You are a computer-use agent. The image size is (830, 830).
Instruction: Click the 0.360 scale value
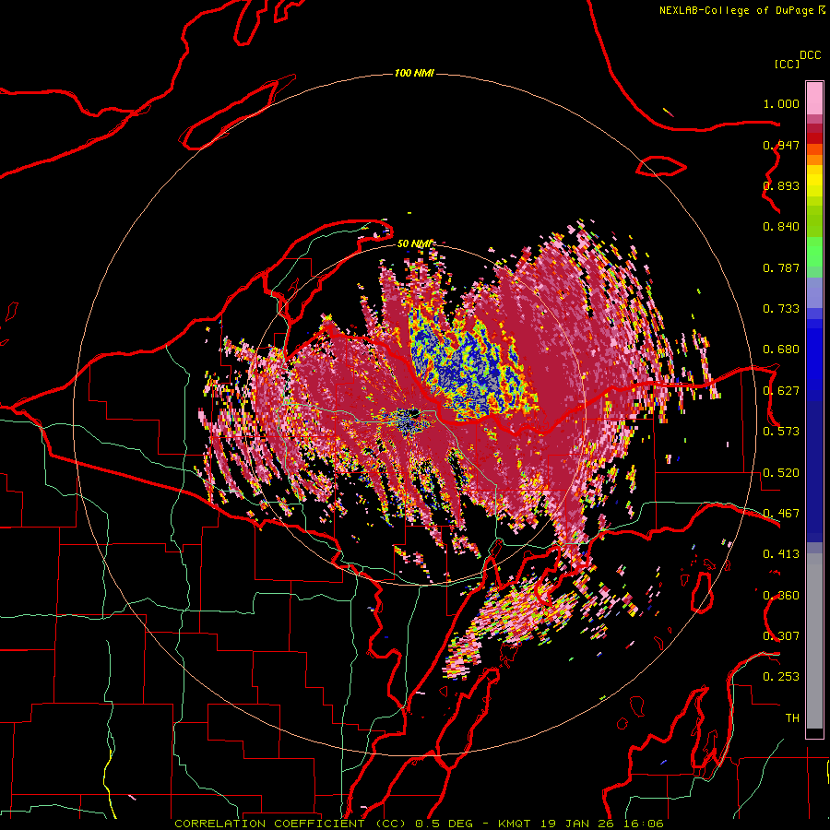click(781, 596)
